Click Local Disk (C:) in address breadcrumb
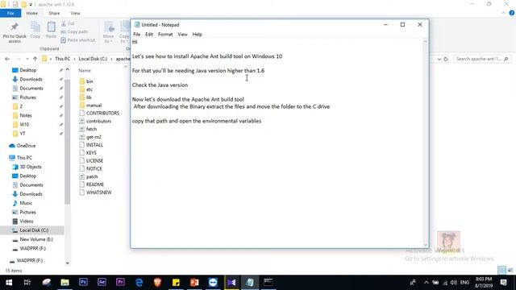This screenshot has width=516, height=290. point(93,59)
